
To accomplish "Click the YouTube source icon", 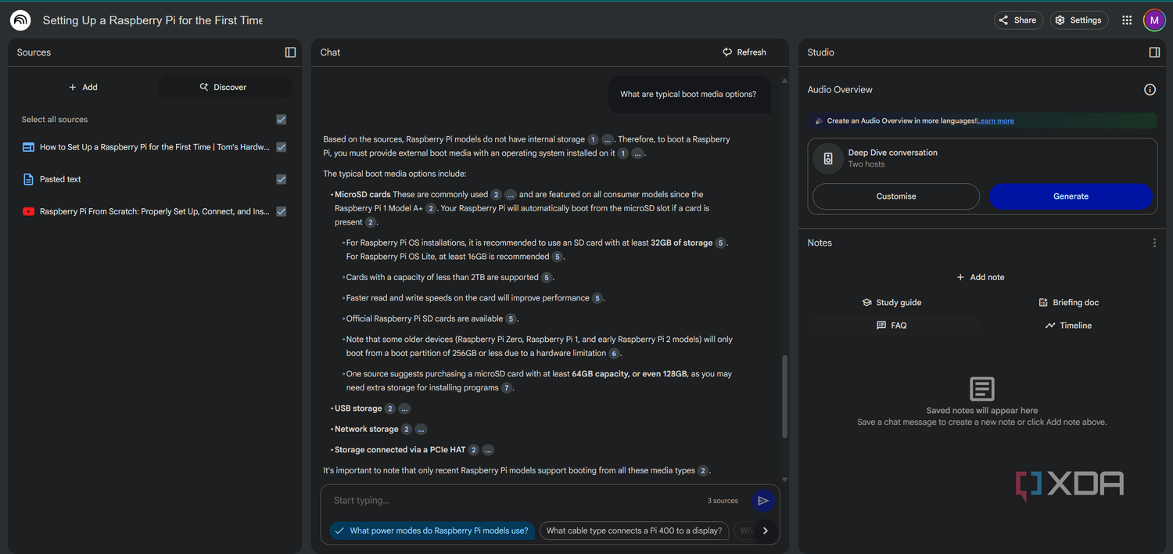I will (28, 211).
